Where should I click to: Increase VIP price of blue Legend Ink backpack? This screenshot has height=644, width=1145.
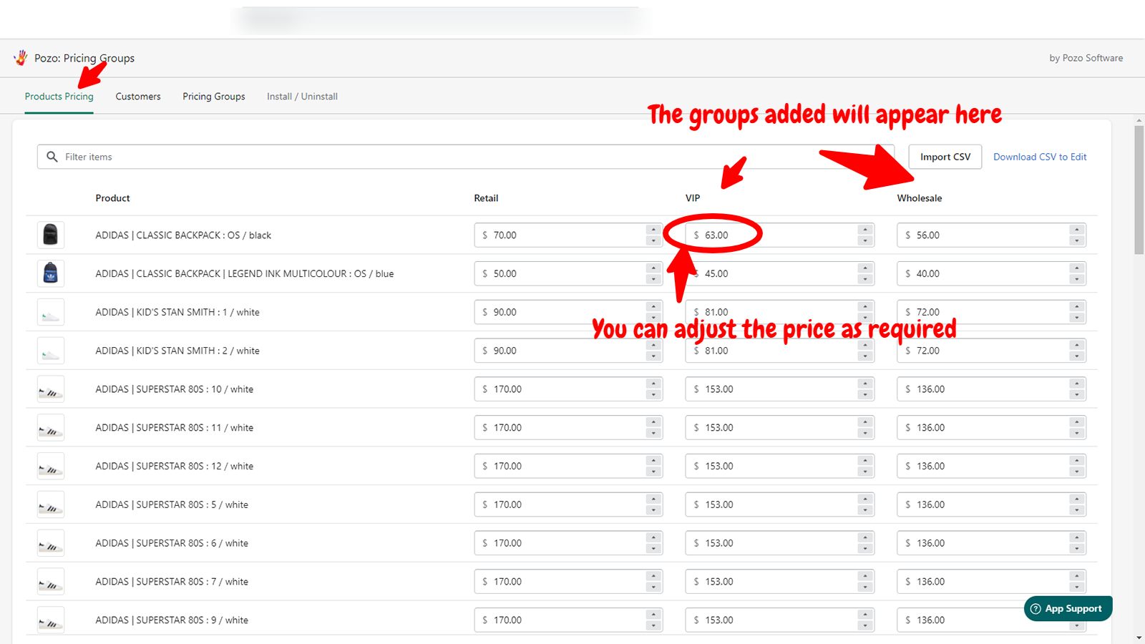click(x=865, y=268)
